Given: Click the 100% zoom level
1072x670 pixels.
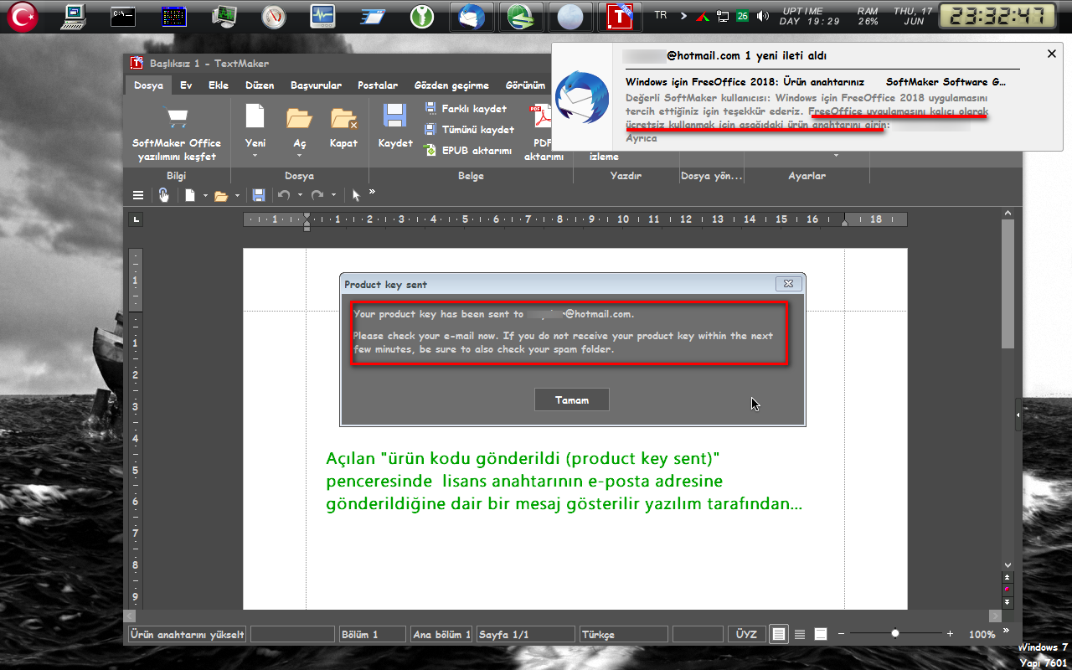Looking at the screenshot, I should click(x=982, y=635).
